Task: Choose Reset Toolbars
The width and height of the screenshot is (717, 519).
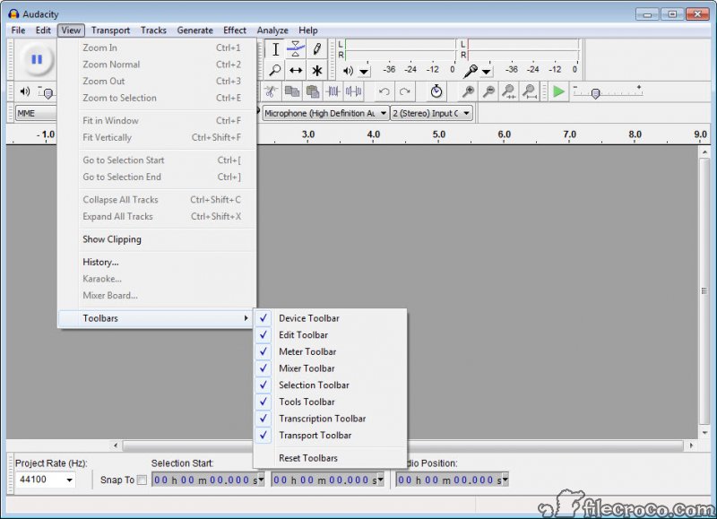Action: tap(329, 458)
